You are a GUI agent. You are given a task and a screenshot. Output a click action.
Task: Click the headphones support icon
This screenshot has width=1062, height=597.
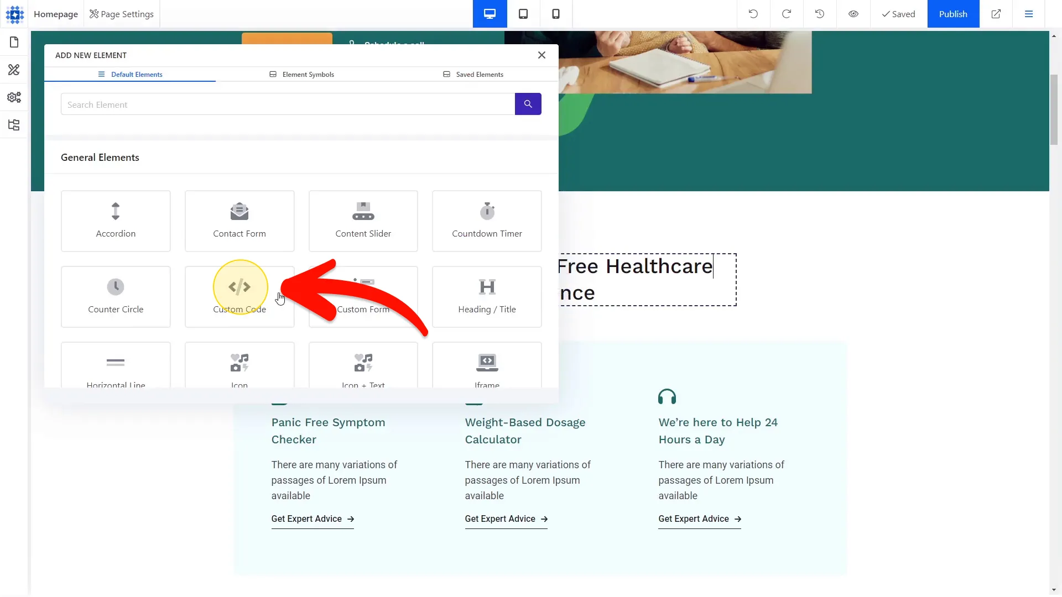coord(667,397)
